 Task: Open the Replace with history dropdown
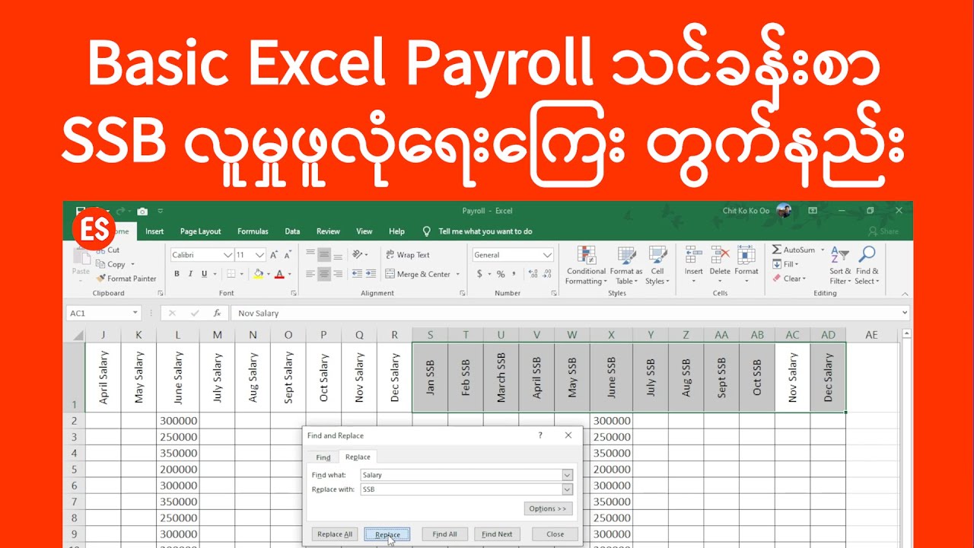[x=567, y=489]
